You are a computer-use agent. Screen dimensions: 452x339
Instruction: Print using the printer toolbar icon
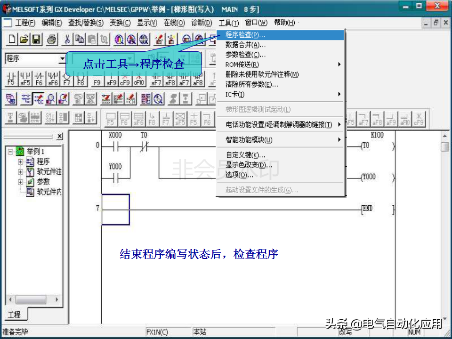click(x=52, y=39)
